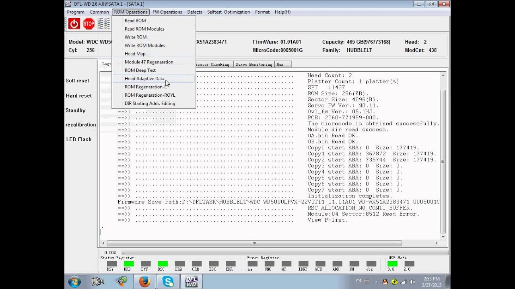Click the ERR status indicator

(x=231, y=264)
